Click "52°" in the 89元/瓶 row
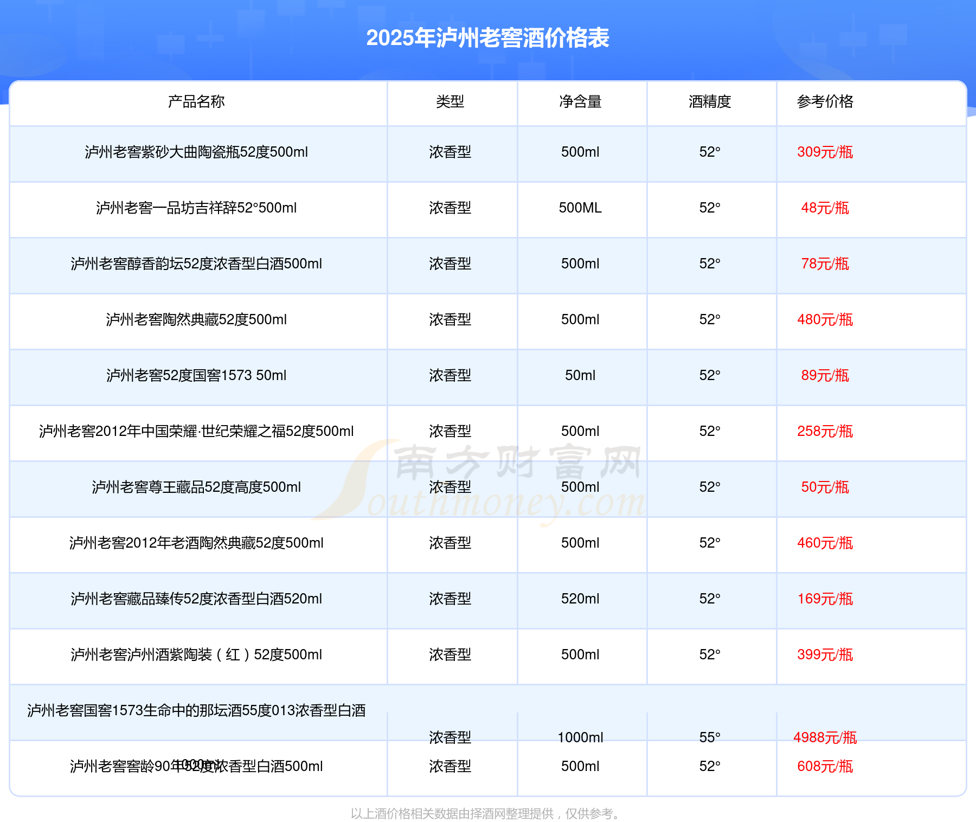 tap(710, 375)
